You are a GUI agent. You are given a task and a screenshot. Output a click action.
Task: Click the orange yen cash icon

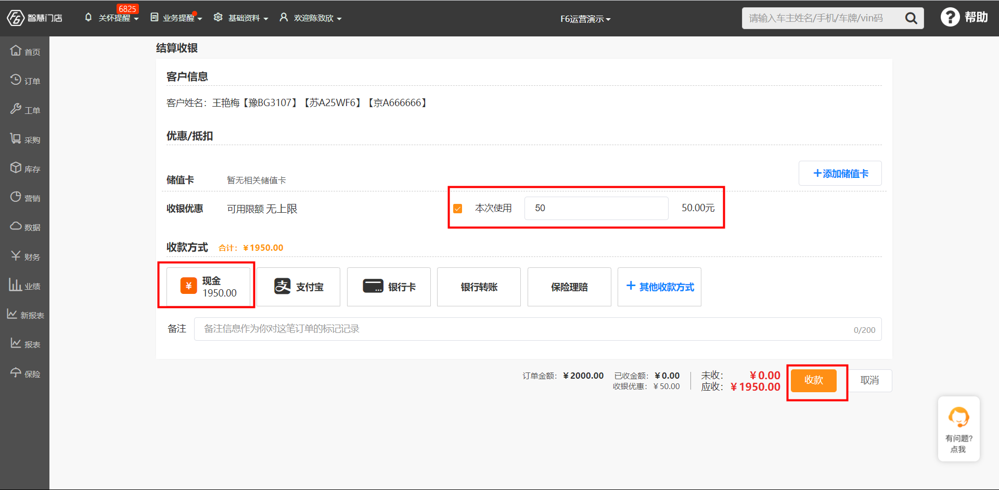pyautogui.click(x=188, y=286)
